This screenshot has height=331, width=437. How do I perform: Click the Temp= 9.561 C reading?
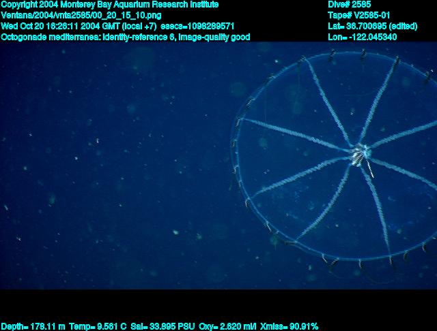(x=98, y=326)
